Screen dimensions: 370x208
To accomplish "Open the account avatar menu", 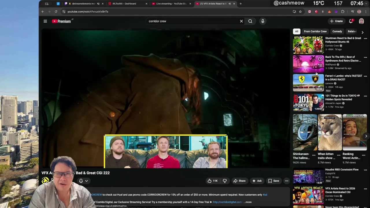I will click(x=361, y=21).
